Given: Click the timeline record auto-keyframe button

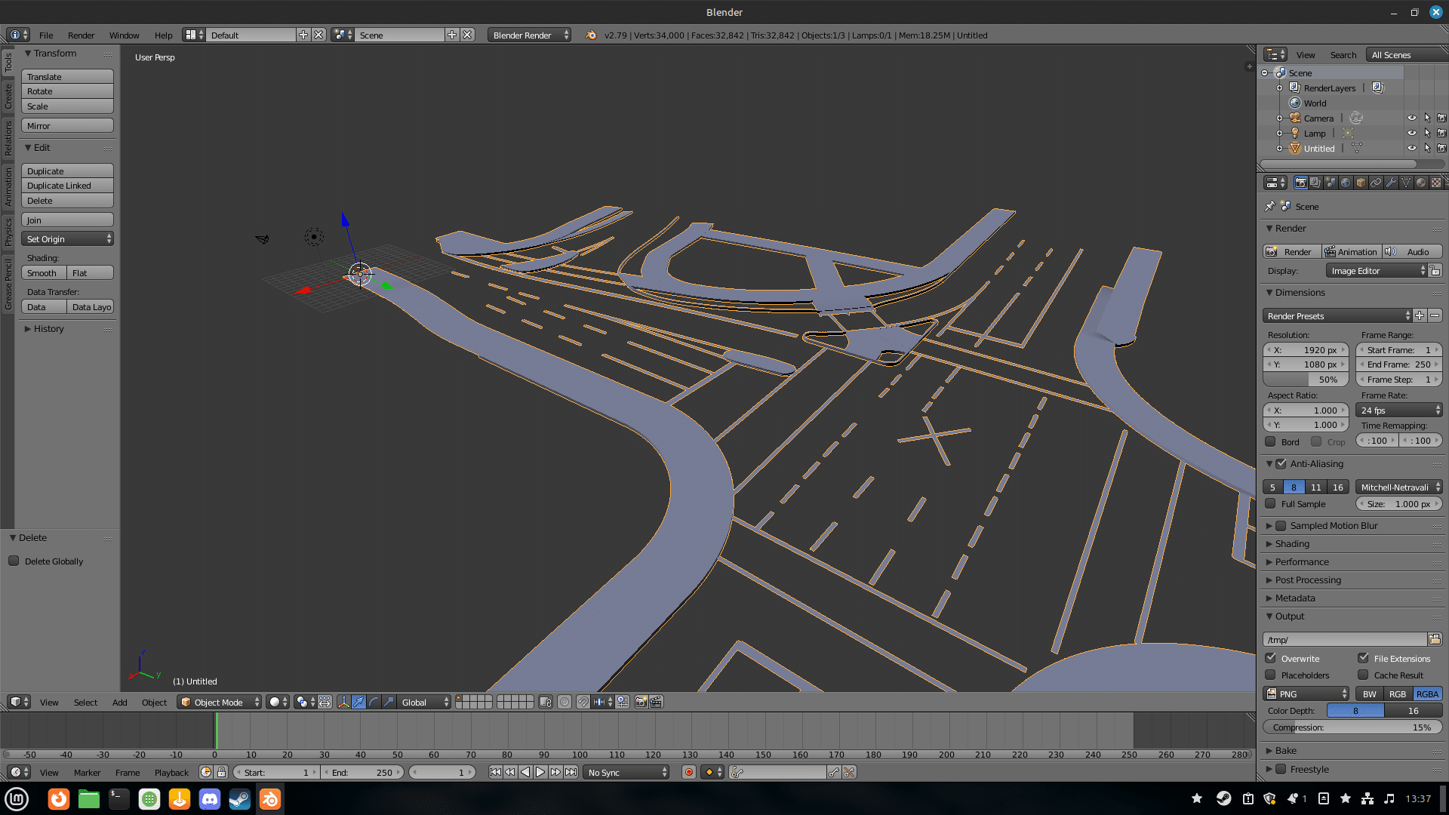Looking at the screenshot, I should [x=688, y=772].
